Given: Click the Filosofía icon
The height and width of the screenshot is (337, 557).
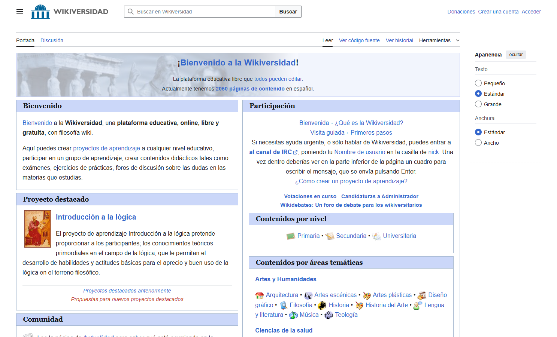Looking at the screenshot, I should 284,305.
